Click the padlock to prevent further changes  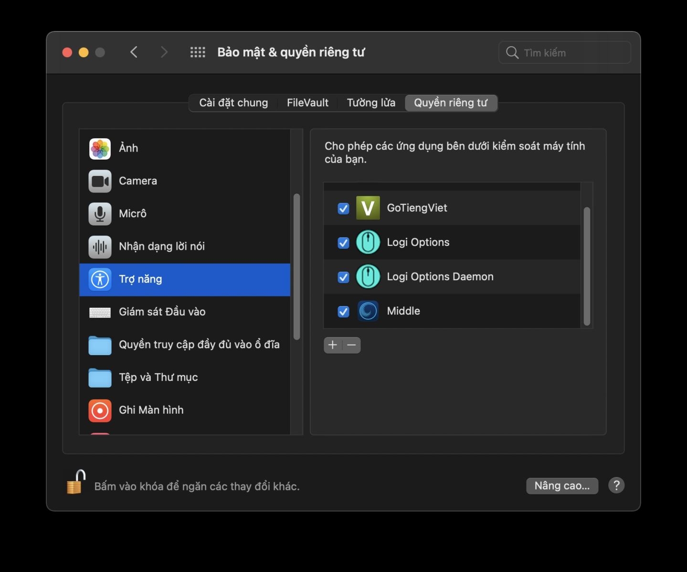[x=75, y=482]
